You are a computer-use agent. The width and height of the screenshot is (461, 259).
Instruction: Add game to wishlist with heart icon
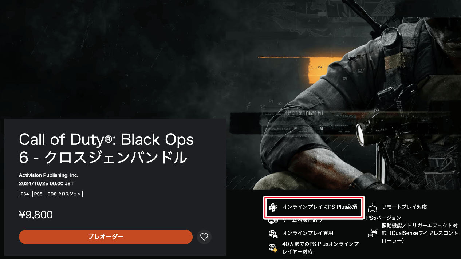click(204, 237)
